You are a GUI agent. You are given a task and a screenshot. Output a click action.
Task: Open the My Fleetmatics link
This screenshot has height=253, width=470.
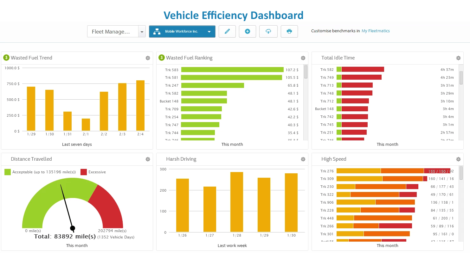(x=376, y=31)
